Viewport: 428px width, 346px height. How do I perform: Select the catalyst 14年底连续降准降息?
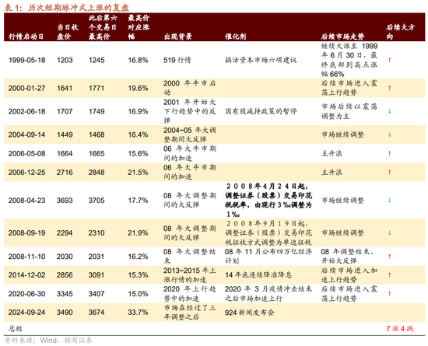[258, 274]
